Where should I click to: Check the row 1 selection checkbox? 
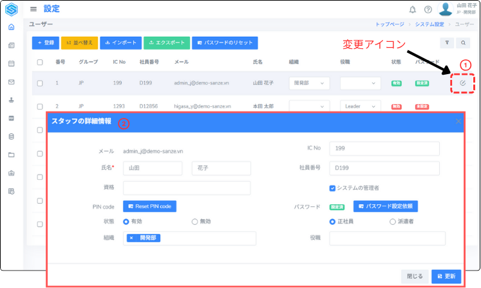pos(40,83)
